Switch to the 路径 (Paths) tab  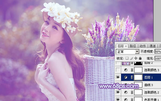pos(133,46)
